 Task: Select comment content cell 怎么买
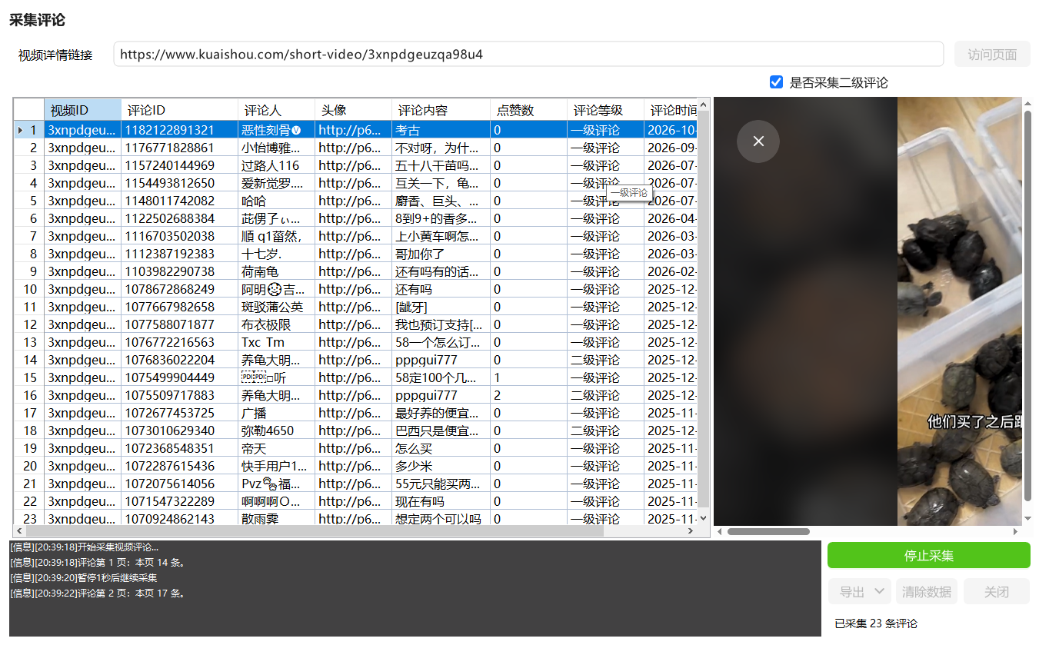tap(441, 448)
